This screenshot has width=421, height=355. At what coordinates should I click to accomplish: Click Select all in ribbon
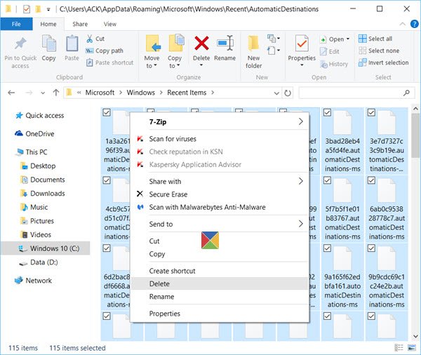click(375, 39)
